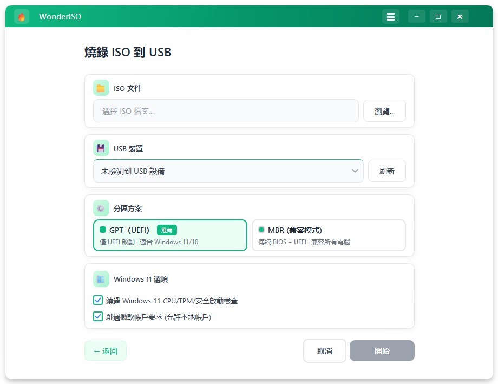Click the ← 返回 back button

coord(106,351)
